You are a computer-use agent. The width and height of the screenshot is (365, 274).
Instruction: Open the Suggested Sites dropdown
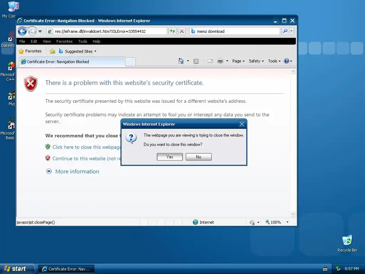(77, 51)
